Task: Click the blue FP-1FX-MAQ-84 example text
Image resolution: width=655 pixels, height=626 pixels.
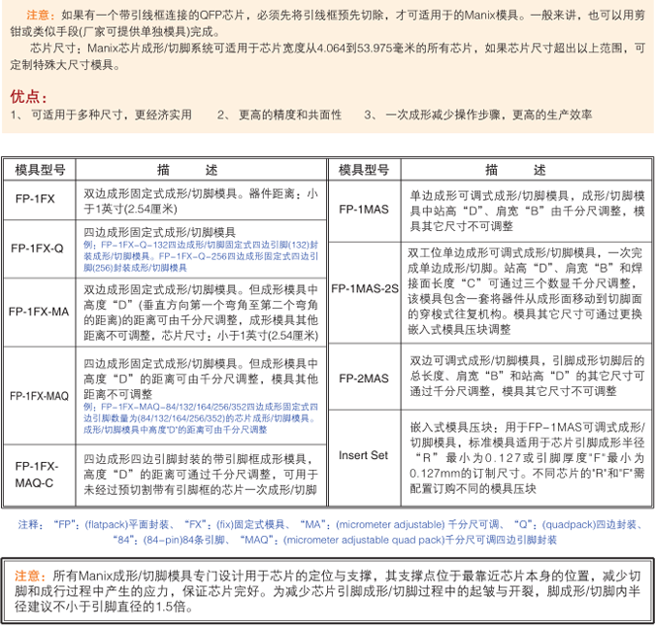Action: pos(201,418)
